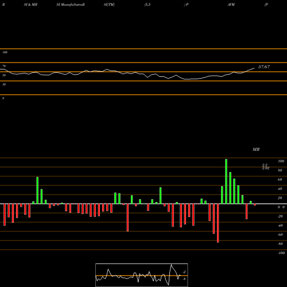Click the '(5,5' parameter text
The image size is (287, 287).
pos(148,5)
